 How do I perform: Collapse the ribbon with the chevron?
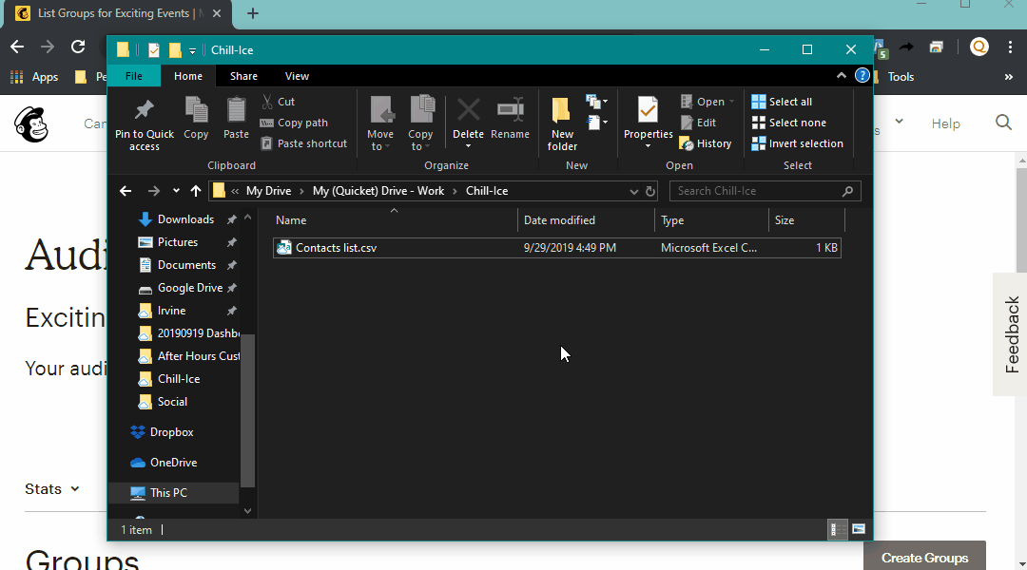(x=841, y=76)
